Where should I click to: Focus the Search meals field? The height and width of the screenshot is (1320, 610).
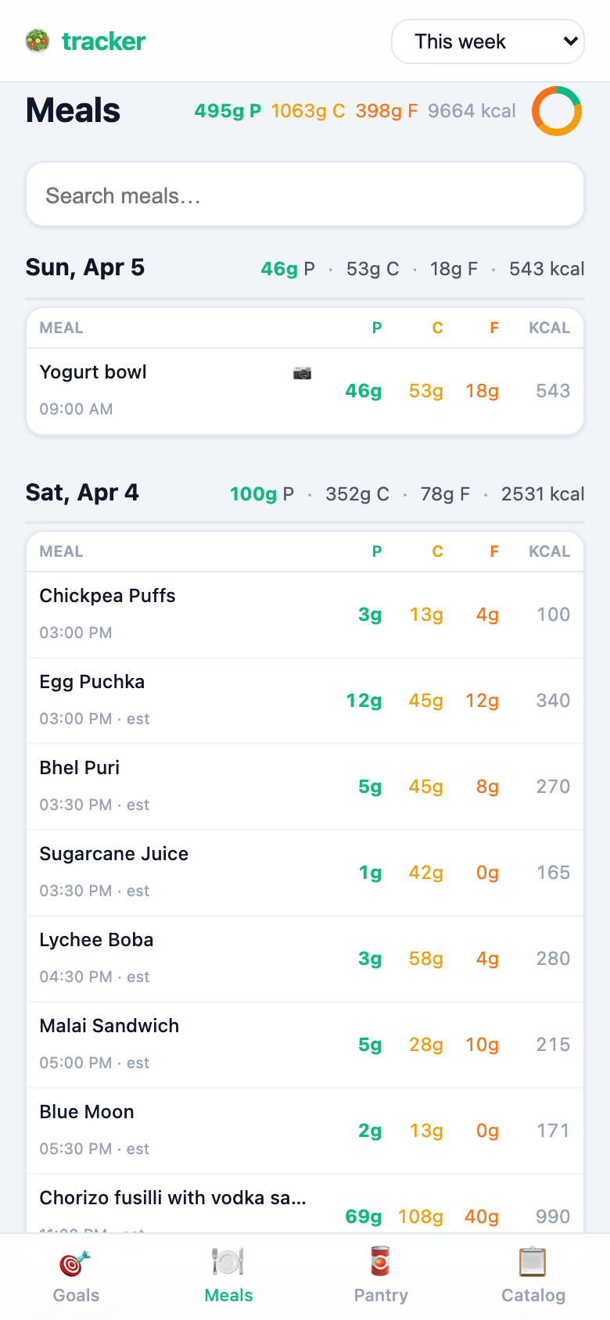coord(305,195)
